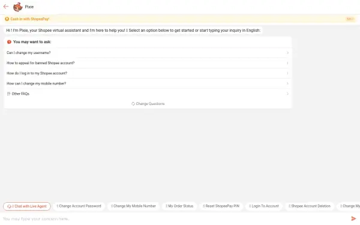Image resolution: width=360 pixels, height=225 pixels.
Task: Choose Shopee Account Deletion quick option
Action: click(310, 206)
